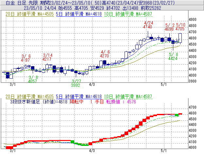Image resolution: width=204 pixels, height=155 pixels.
Task: Click the 終4702 closing value in header
Action: 113,8
